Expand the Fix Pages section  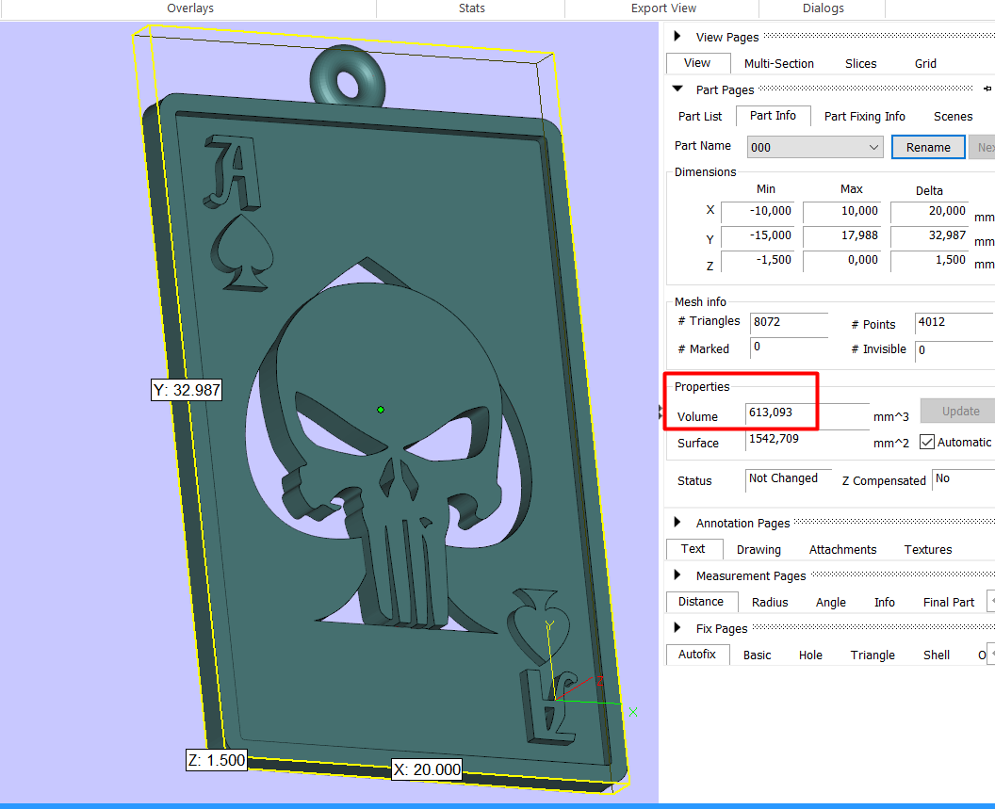tap(677, 627)
